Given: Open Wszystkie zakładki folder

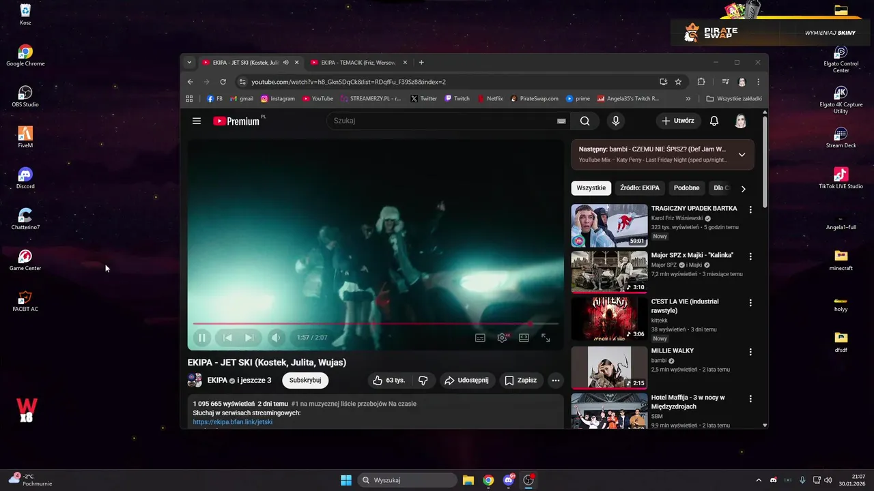Looking at the screenshot, I should (x=735, y=98).
